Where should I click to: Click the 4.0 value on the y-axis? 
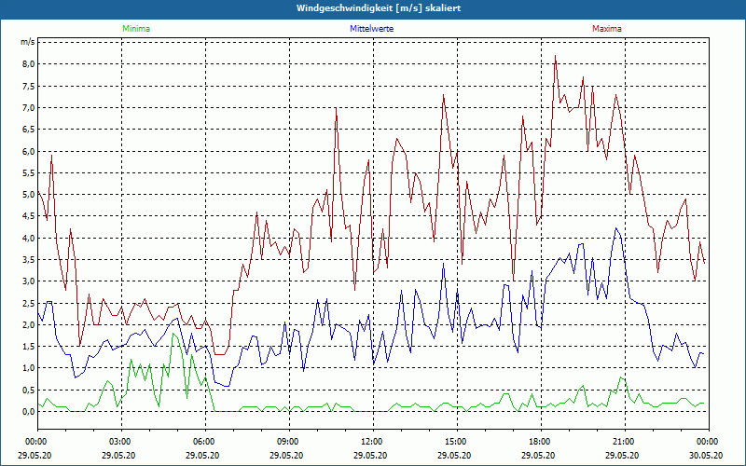(28, 239)
